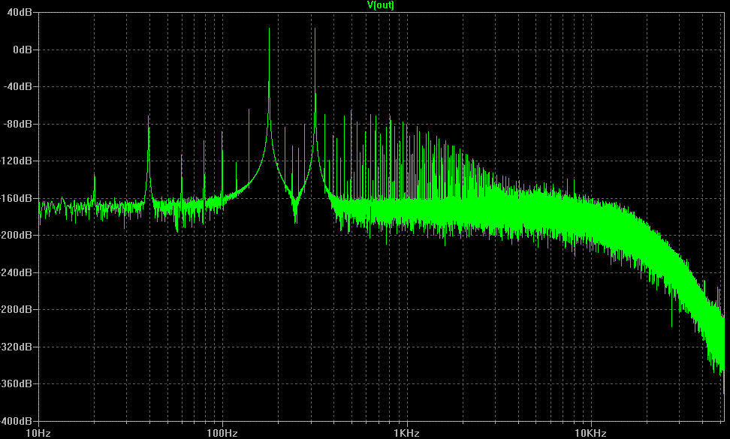Click the -320dB axis label
730x439 pixels.
(x=17, y=347)
